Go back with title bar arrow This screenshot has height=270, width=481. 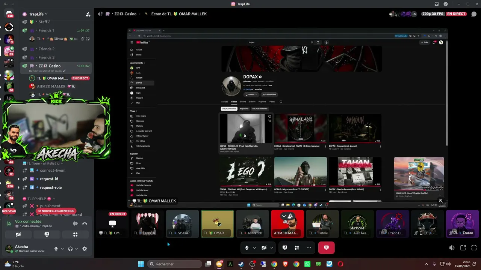click(x=6, y=4)
